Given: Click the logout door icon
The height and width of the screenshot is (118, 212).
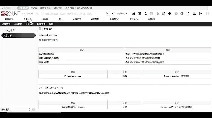Looking at the screenshot, I should (200, 13).
